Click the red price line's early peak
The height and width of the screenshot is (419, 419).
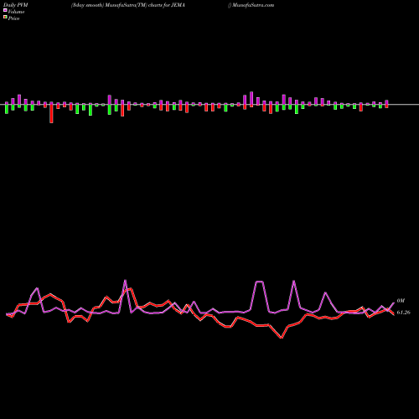pyautogui.click(x=50, y=294)
